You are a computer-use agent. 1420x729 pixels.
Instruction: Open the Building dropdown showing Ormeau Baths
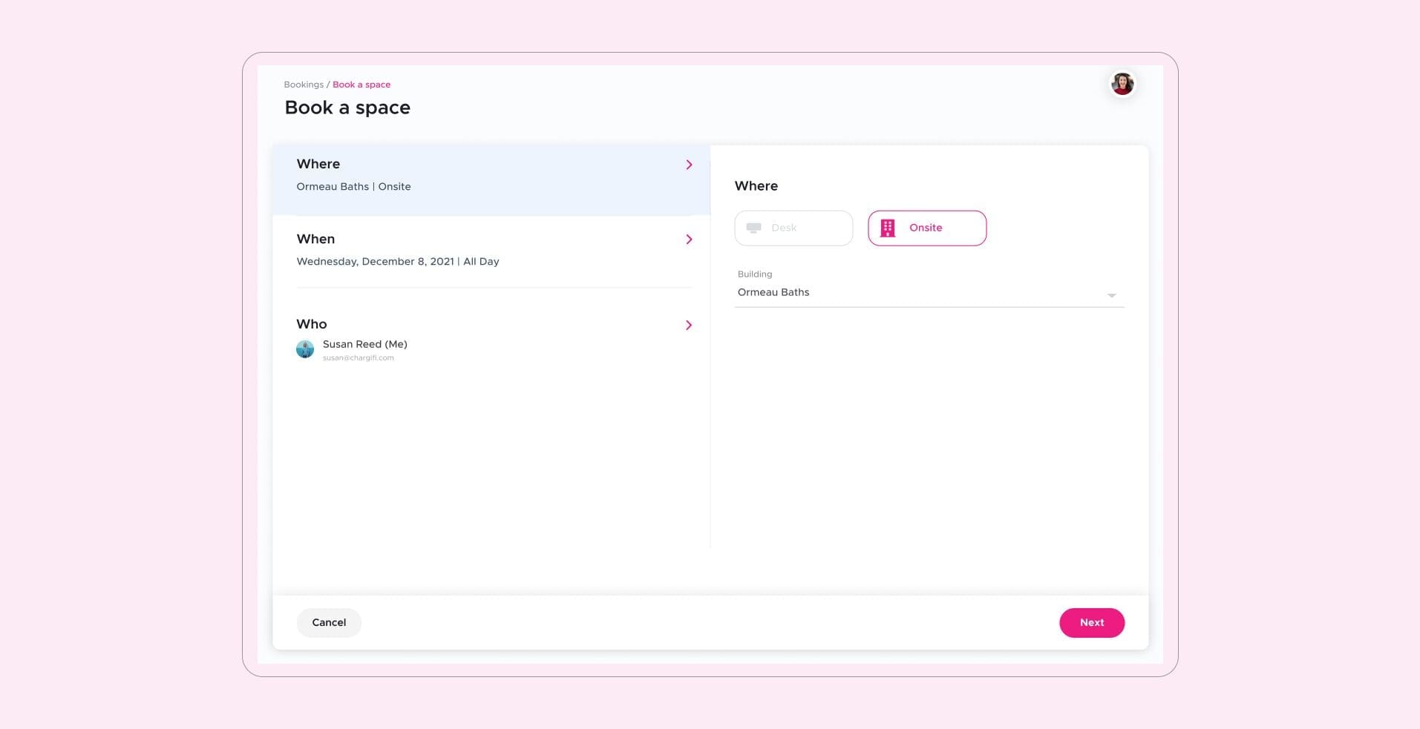coord(928,292)
